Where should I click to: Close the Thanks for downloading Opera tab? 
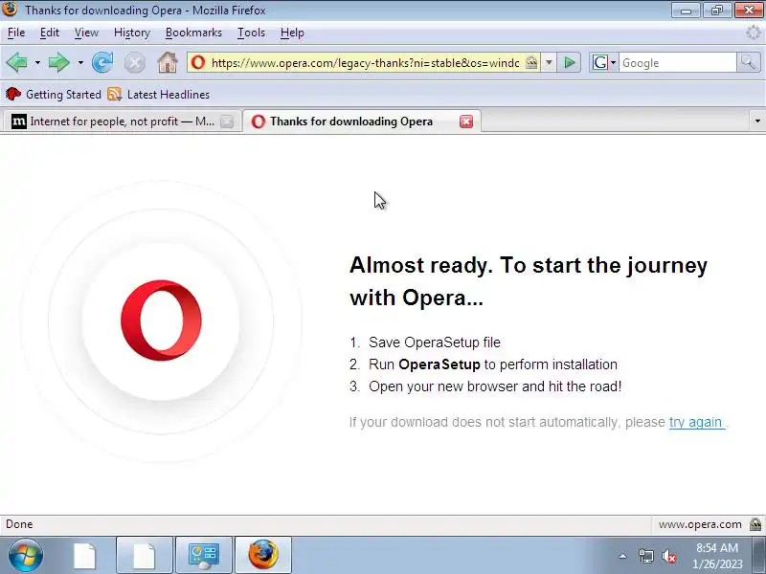click(466, 121)
